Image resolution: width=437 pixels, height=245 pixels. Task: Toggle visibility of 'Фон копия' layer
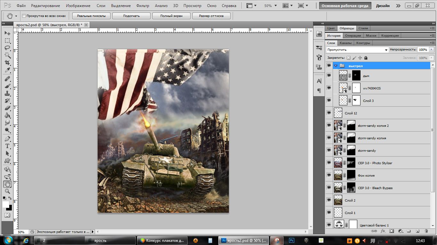coord(329,175)
